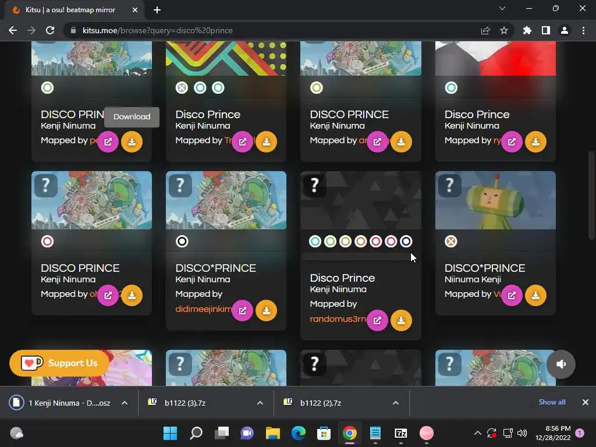
Task: Download the DISCO PRINCE map under the Download tooltip
Action: click(x=132, y=142)
